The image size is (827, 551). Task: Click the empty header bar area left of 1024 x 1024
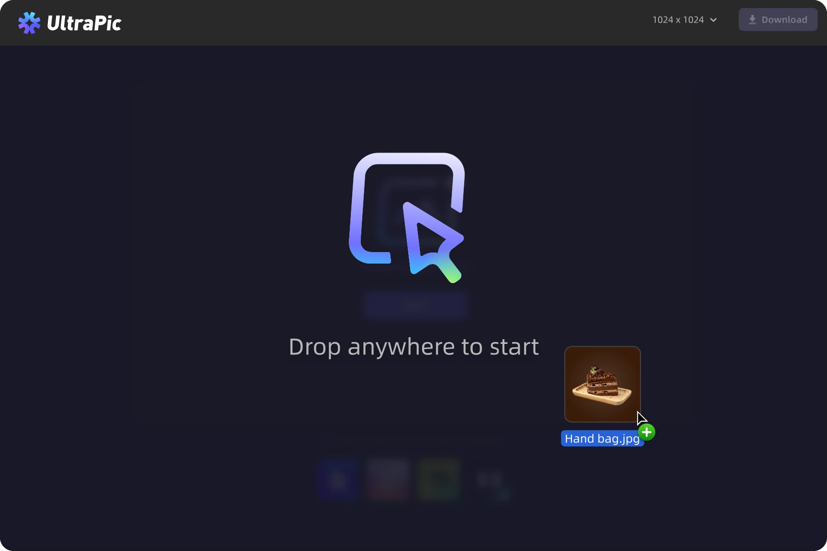pyautogui.click(x=383, y=22)
